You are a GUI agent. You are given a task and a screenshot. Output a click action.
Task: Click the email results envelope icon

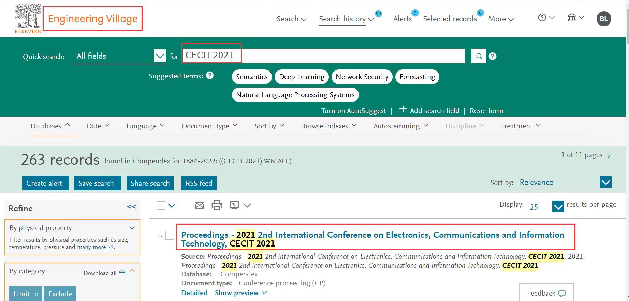pyautogui.click(x=199, y=205)
